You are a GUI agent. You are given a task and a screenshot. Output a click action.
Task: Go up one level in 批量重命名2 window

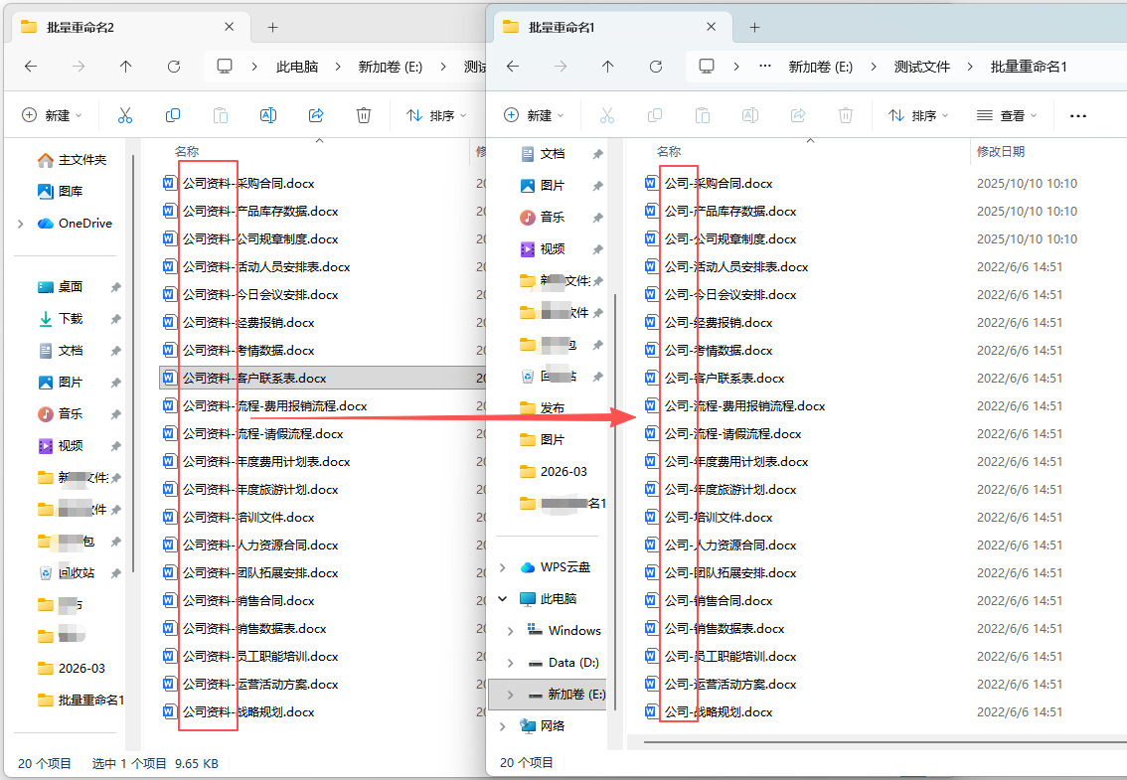[126, 67]
